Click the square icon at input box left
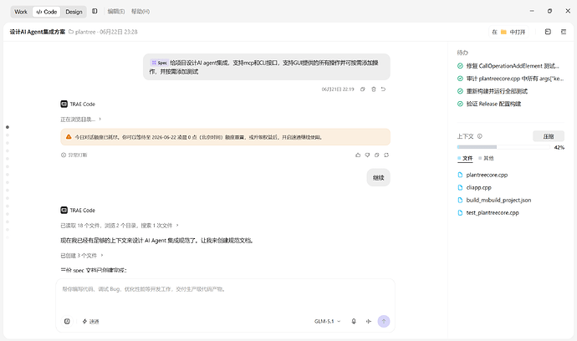 tap(67, 321)
